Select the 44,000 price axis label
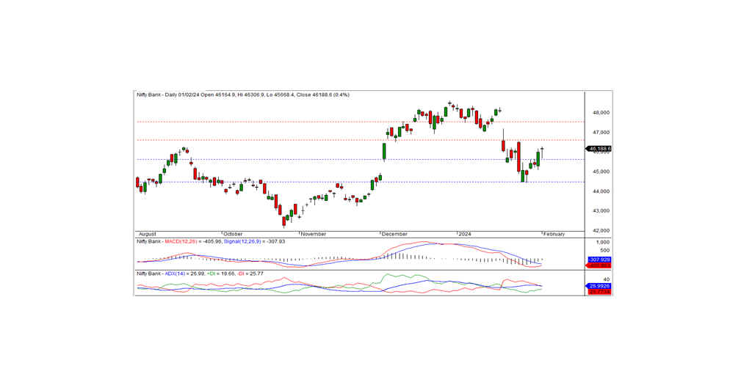Screen dimensions: 741x382 pyautogui.click(x=602, y=191)
